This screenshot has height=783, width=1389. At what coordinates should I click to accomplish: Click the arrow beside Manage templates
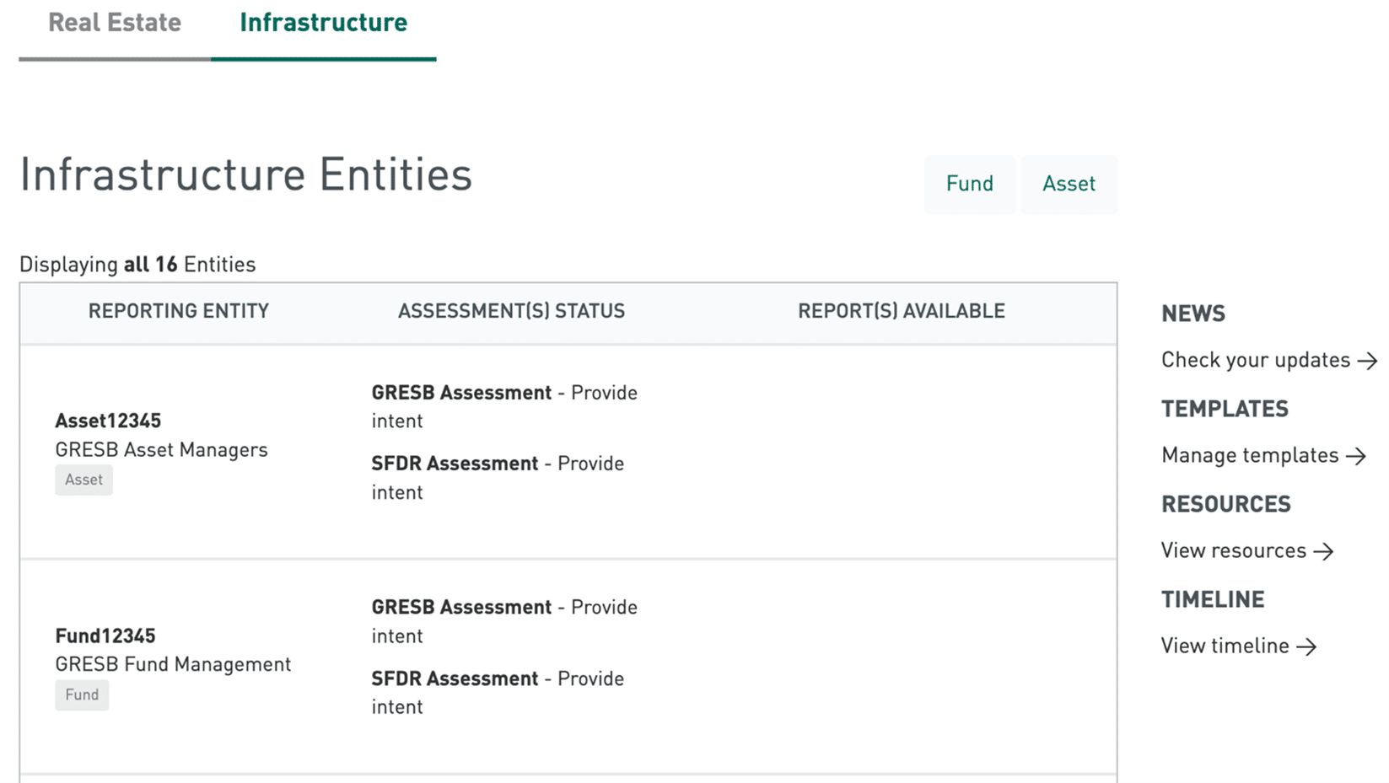point(1355,456)
